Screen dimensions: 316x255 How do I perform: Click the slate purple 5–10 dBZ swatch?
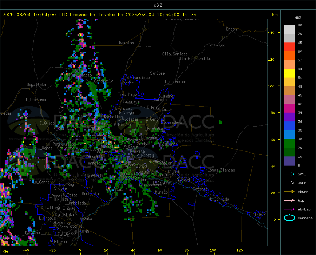pos(289,161)
